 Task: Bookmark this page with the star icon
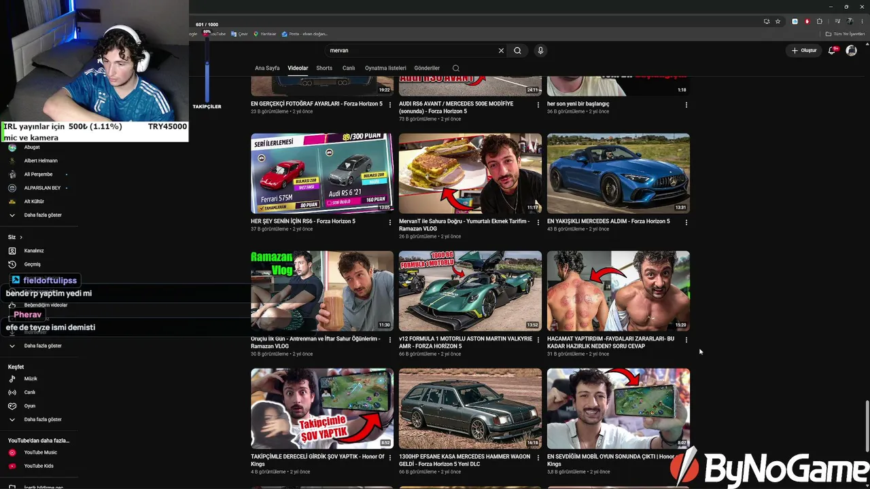[x=778, y=21]
